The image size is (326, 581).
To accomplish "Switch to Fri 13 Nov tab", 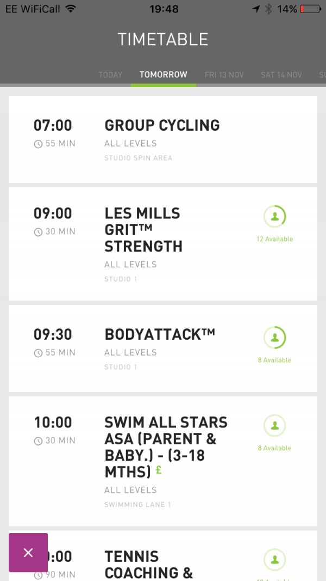I will point(224,75).
